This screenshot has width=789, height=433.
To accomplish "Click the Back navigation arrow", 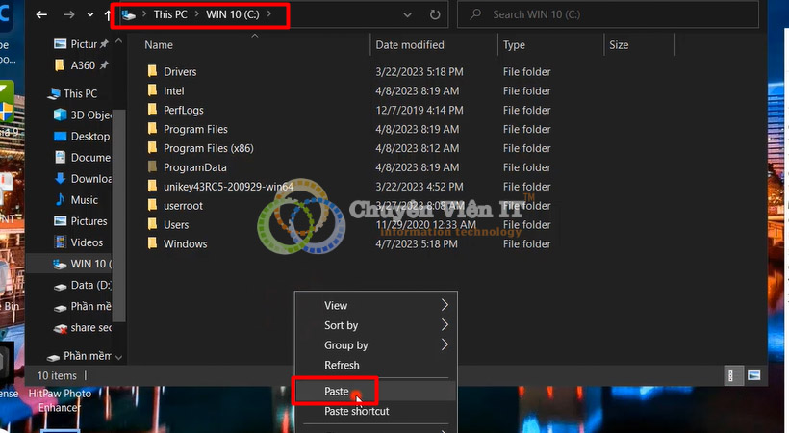I will pyautogui.click(x=41, y=15).
